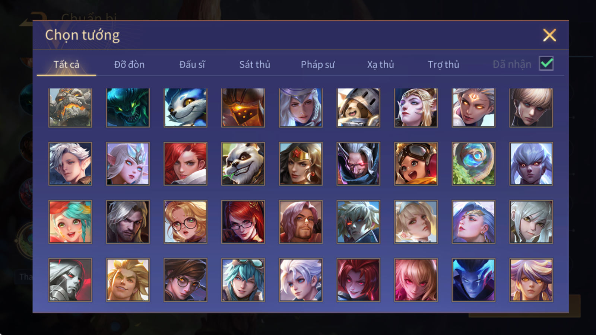This screenshot has height=335, width=596.
Task: Choose the teal-haired girl with red hat
Action: click(x=70, y=222)
